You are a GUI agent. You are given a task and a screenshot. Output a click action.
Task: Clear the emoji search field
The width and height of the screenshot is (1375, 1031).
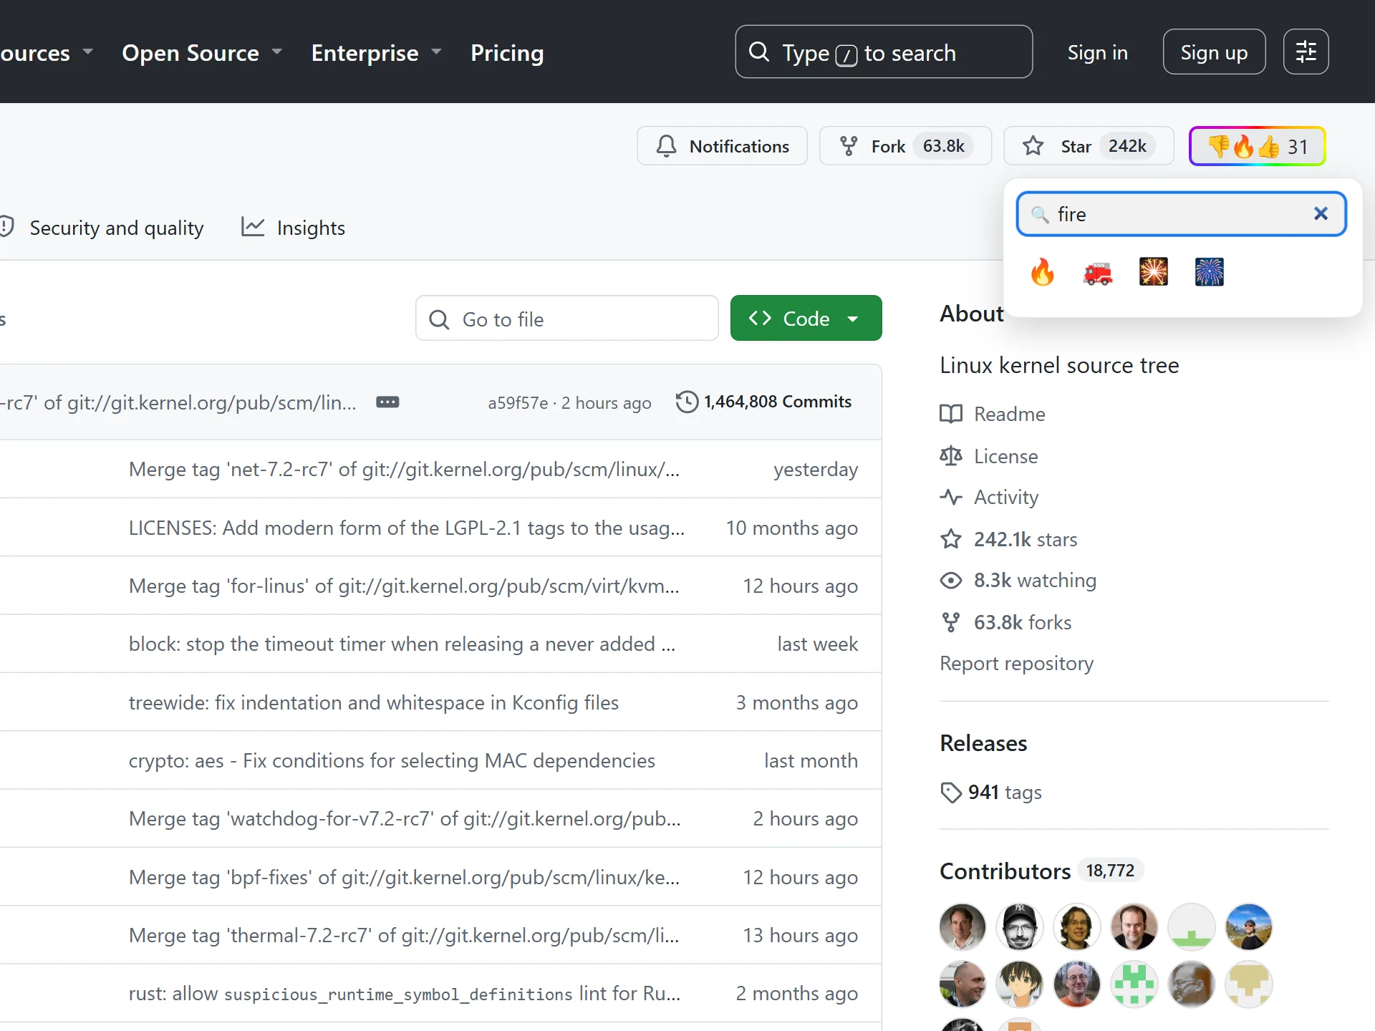(1321, 213)
